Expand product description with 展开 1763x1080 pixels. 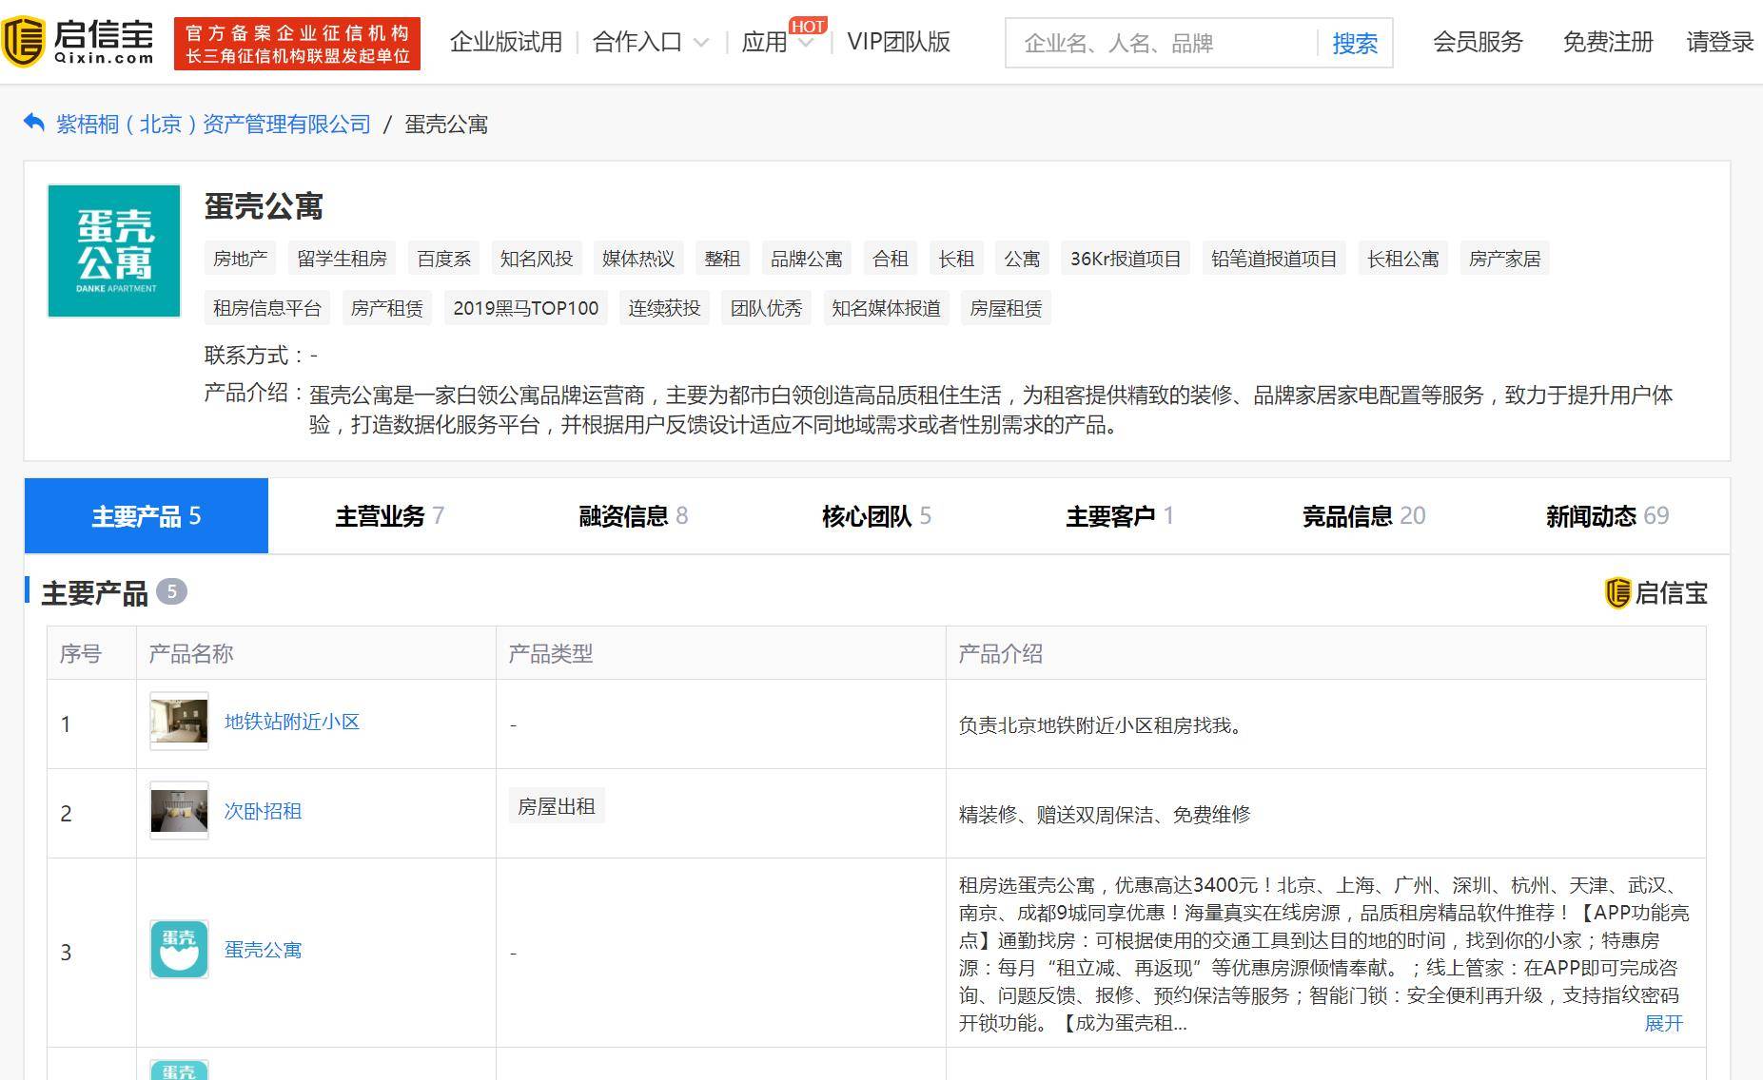pyautogui.click(x=1663, y=1023)
